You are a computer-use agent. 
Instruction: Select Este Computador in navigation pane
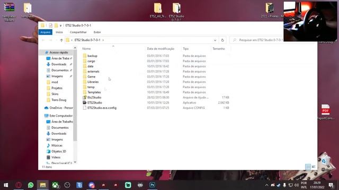click(61, 116)
